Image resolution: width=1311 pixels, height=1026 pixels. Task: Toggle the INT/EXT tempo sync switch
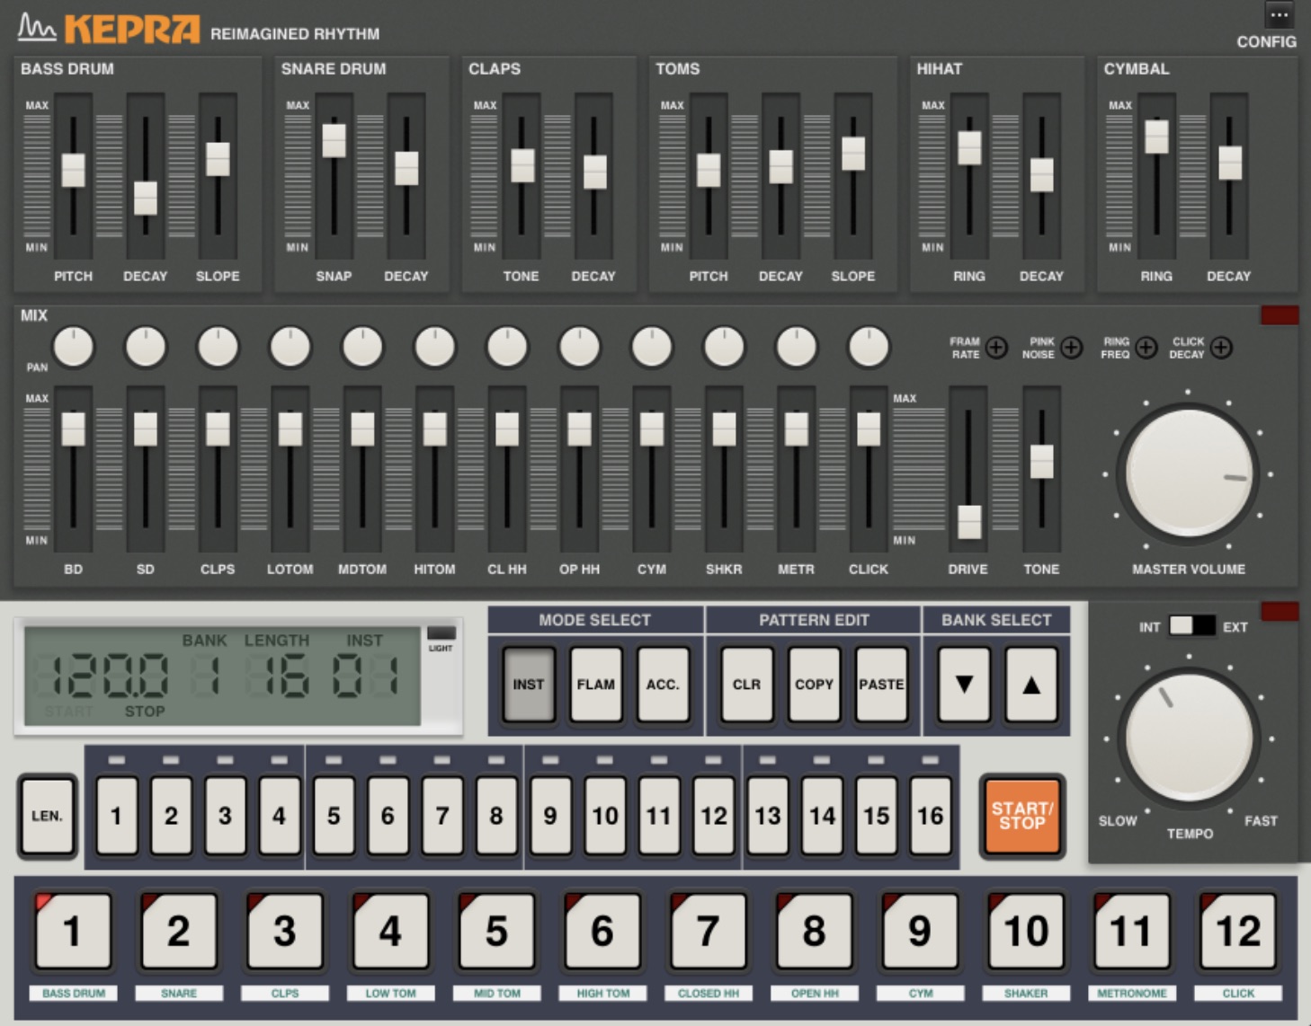tap(1192, 626)
